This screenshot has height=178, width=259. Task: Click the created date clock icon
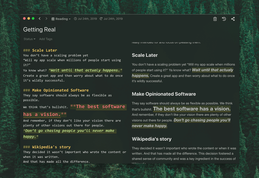coord(75,19)
